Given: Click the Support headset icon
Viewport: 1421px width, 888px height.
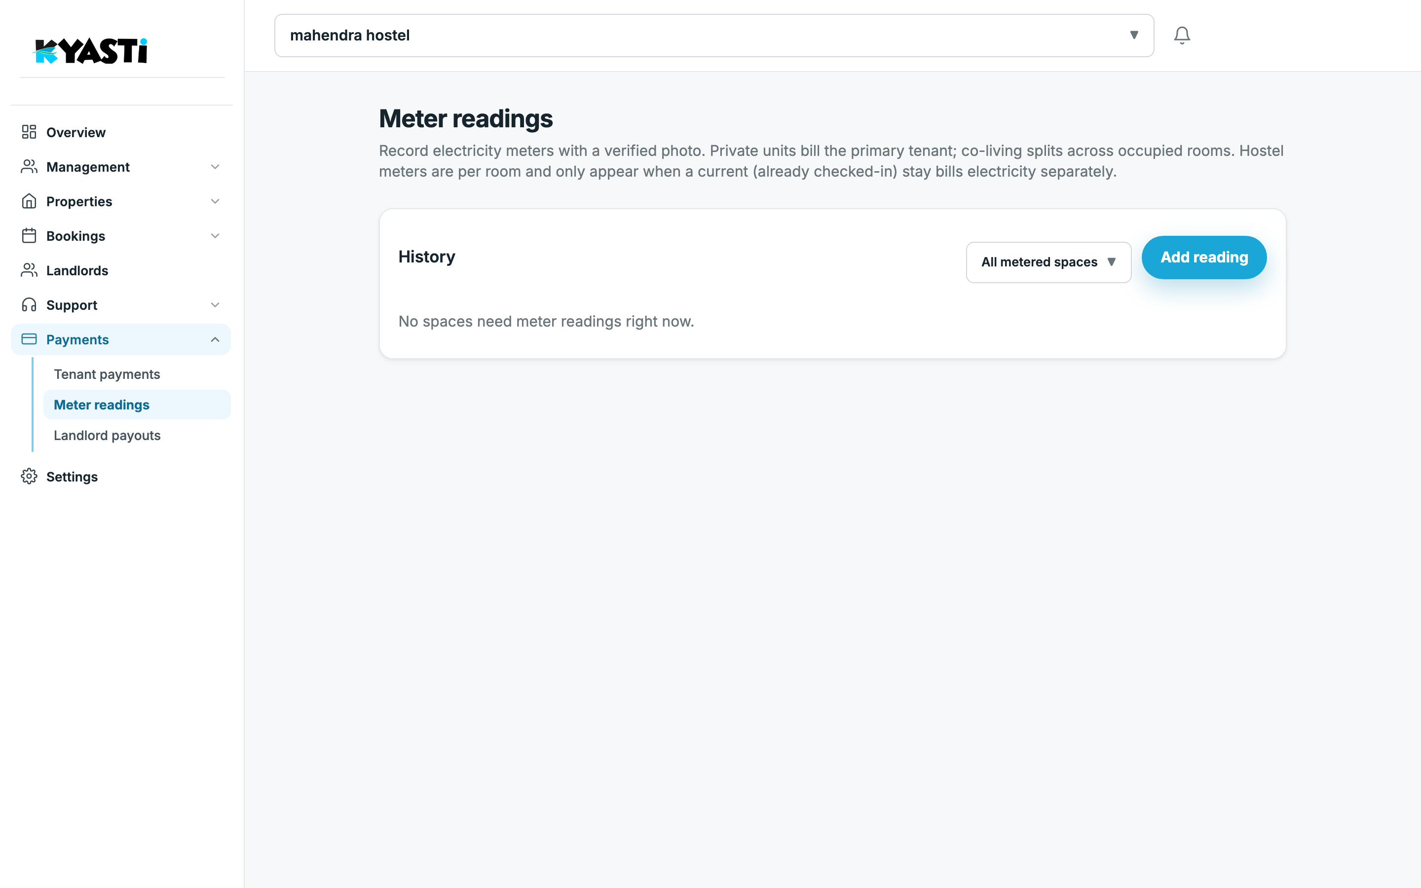Looking at the screenshot, I should coord(29,305).
